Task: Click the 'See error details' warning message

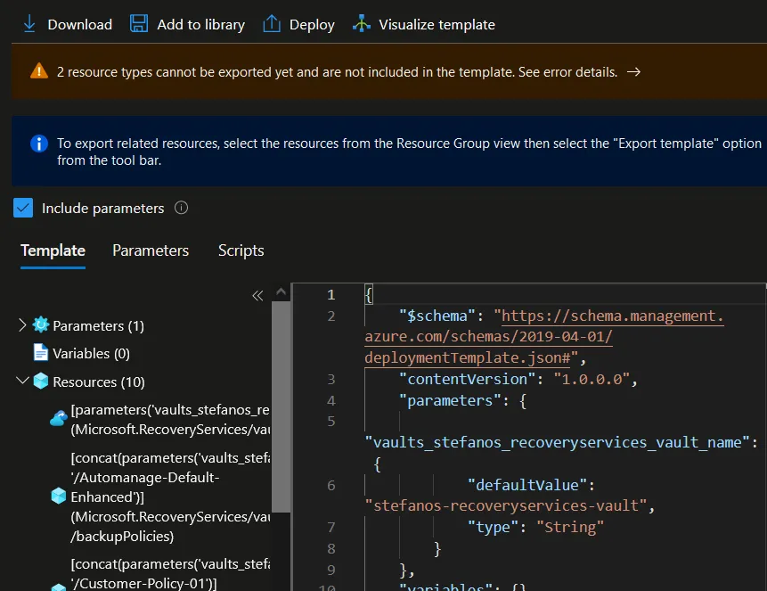Action: tap(337, 72)
